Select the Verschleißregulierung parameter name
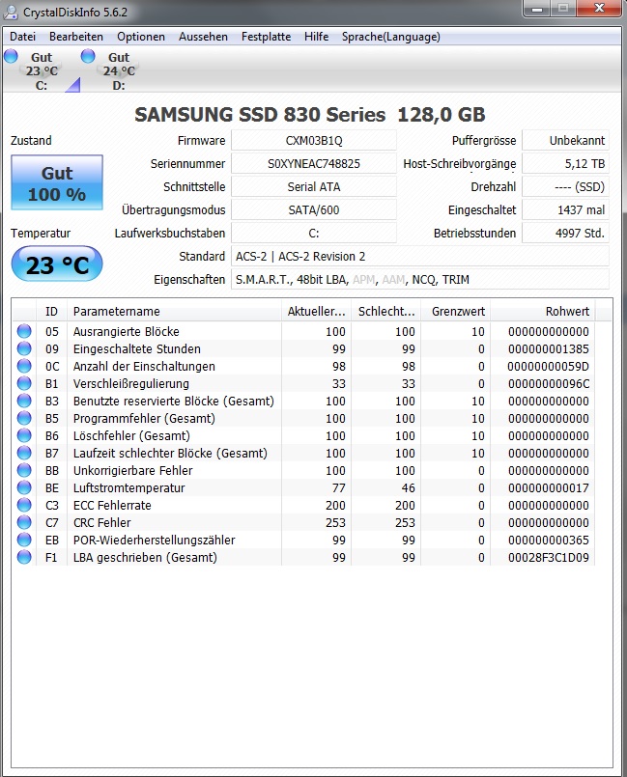627x777 pixels. point(131,383)
